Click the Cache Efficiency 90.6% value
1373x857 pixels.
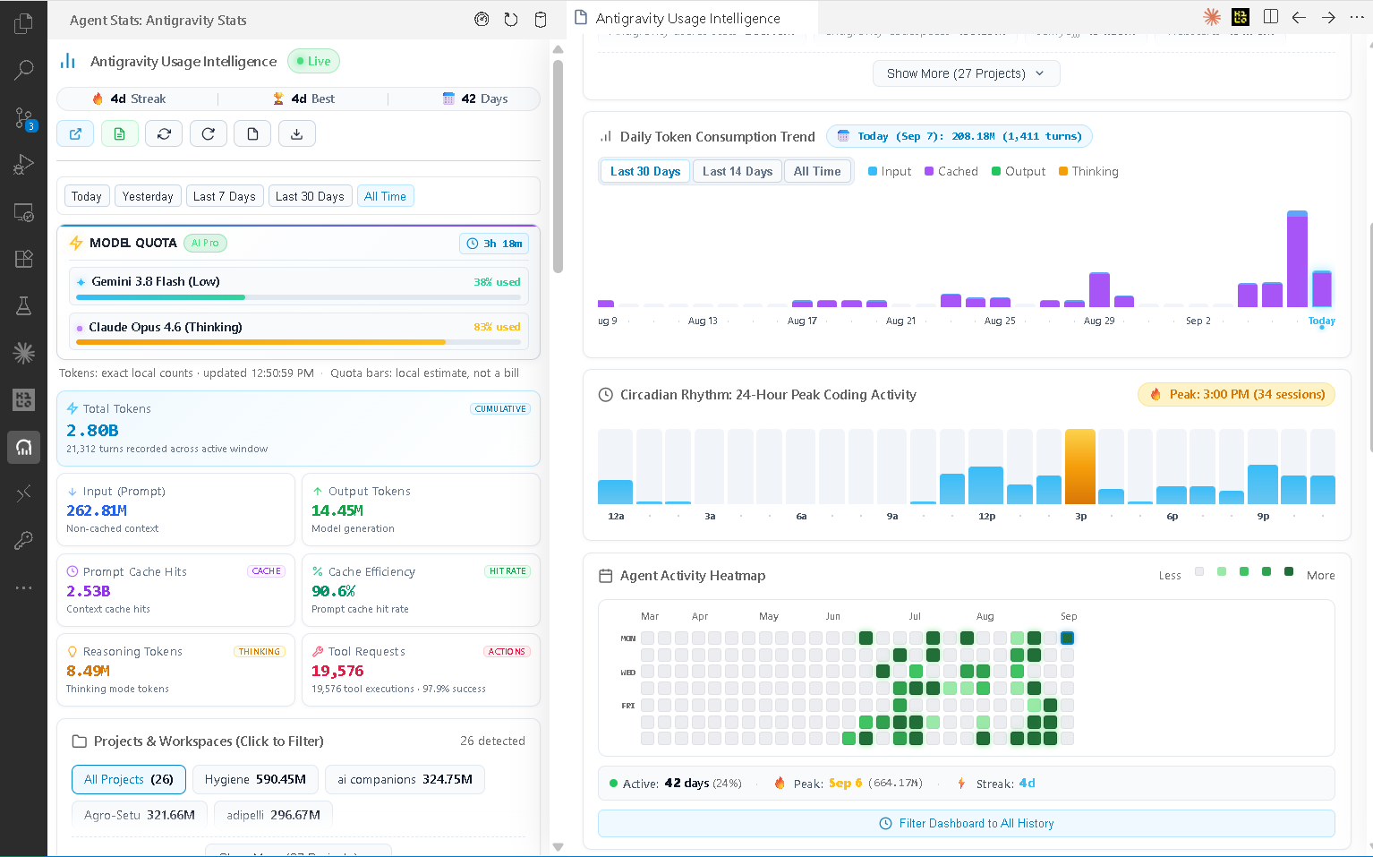(333, 591)
